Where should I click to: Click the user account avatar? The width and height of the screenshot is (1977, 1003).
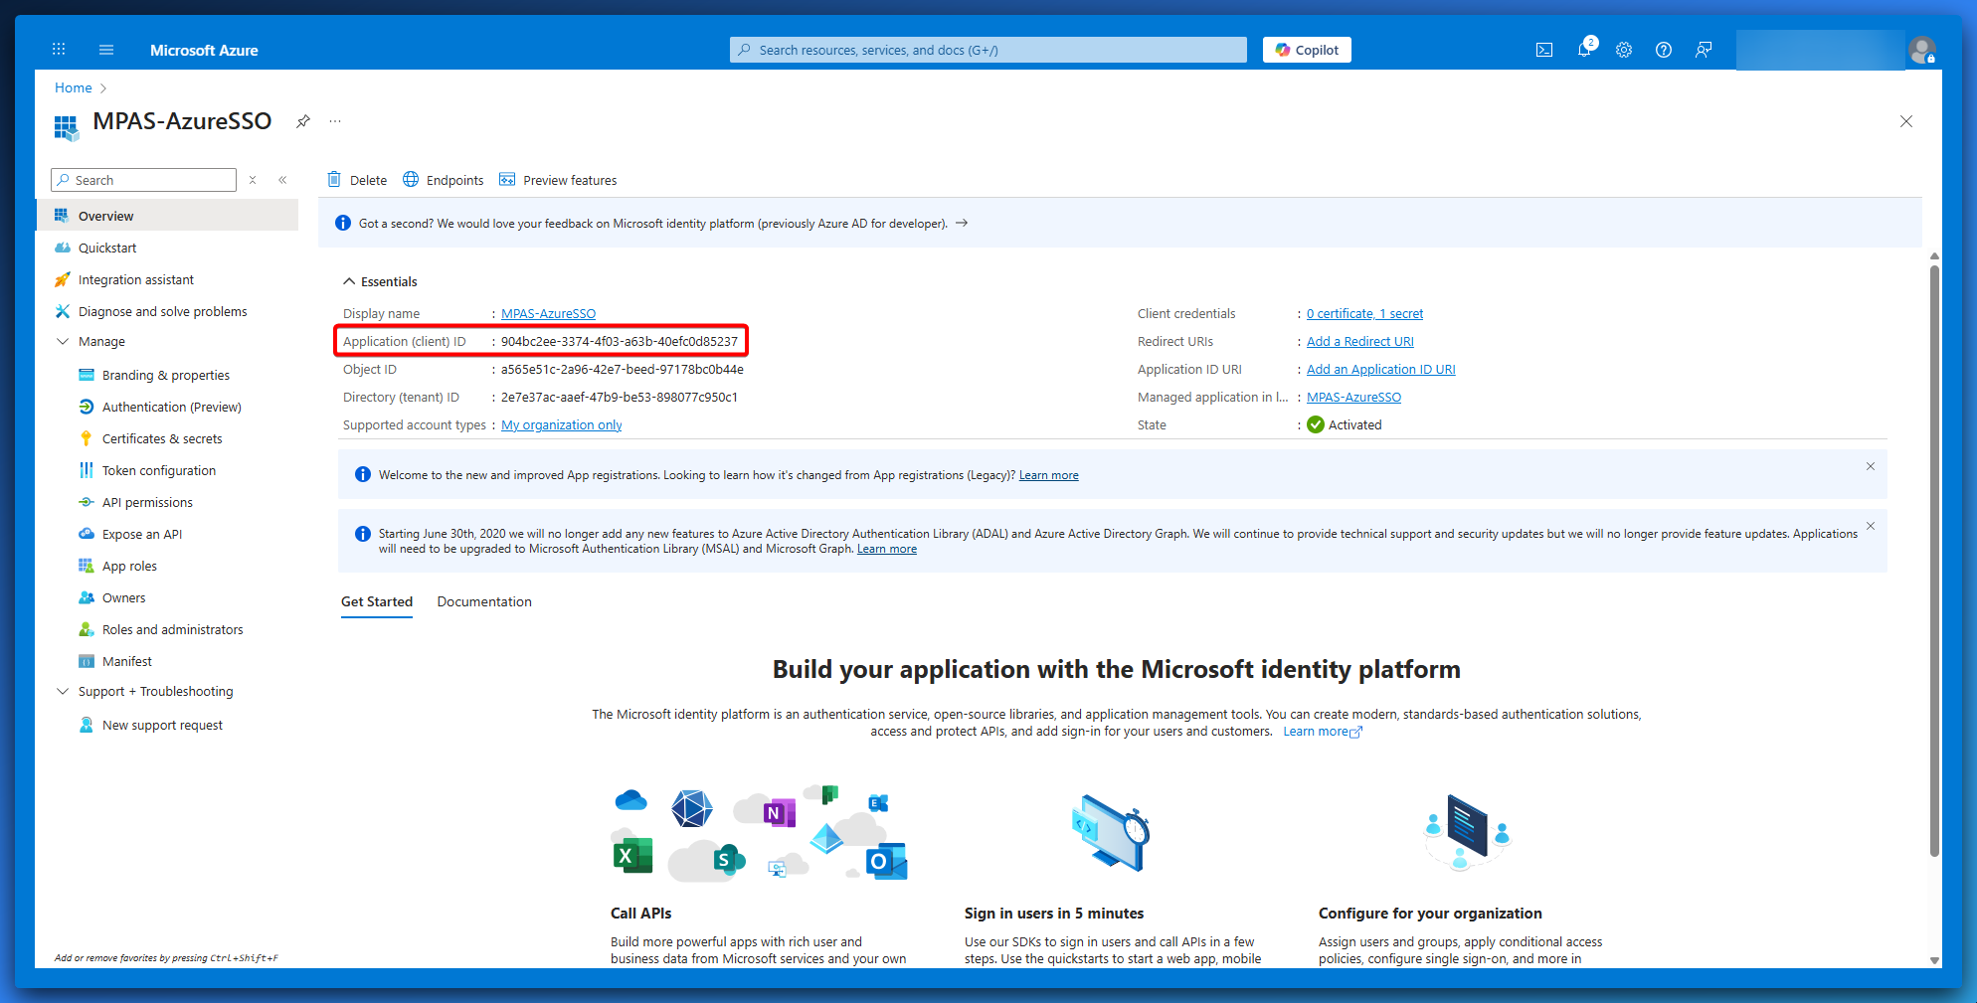[1922, 50]
